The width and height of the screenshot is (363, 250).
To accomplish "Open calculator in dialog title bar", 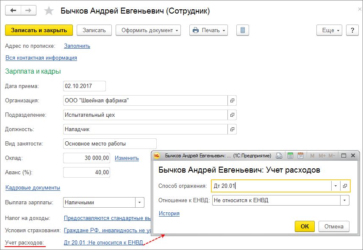I will (290, 156).
